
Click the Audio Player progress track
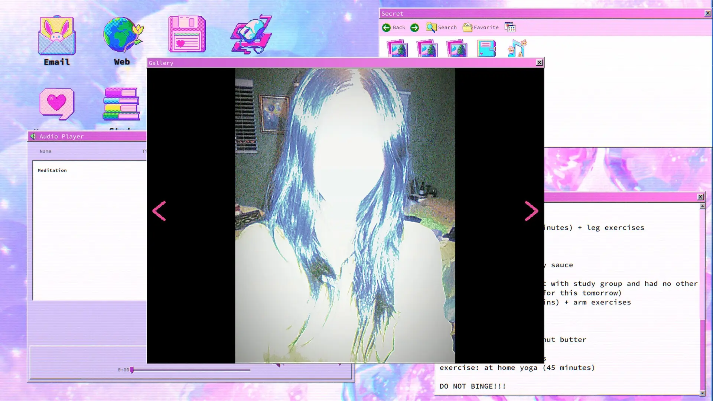(192, 370)
